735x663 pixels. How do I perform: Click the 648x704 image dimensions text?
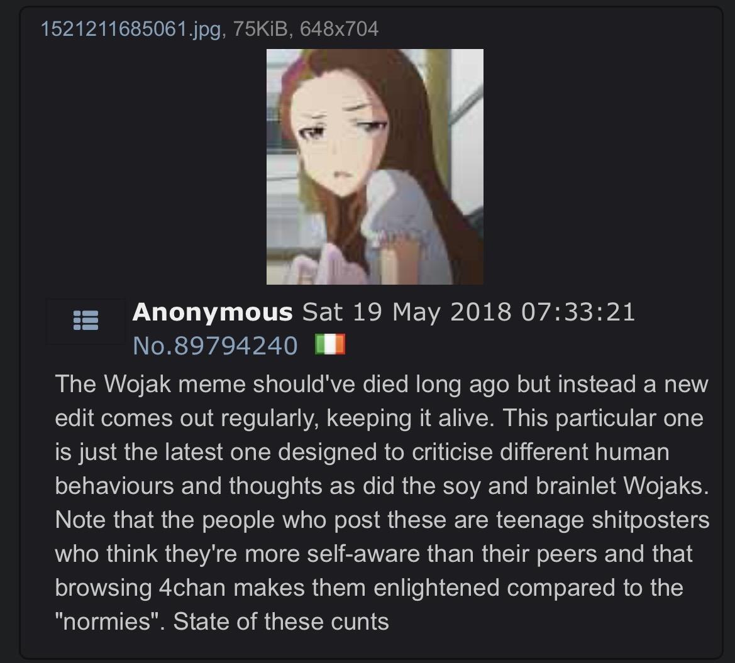339,29
